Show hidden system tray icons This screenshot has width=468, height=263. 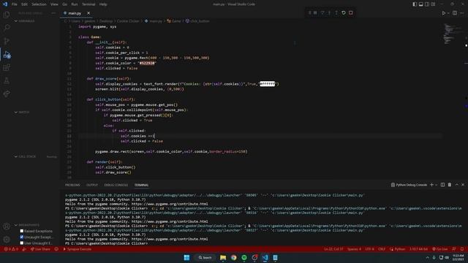pyautogui.click(x=427, y=257)
